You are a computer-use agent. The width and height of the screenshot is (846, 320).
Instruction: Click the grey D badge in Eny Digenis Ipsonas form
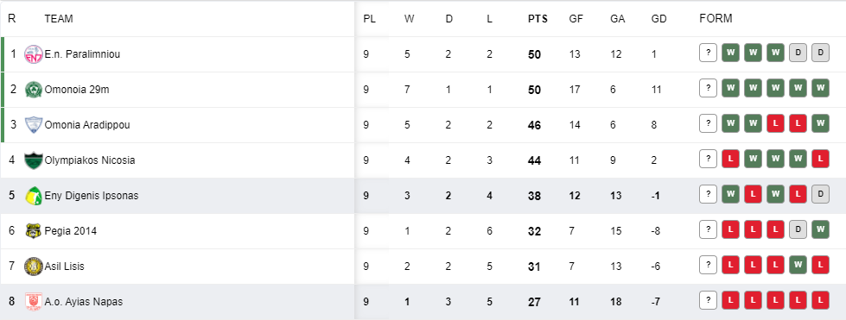pyautogui.click(x=820, y=194)
